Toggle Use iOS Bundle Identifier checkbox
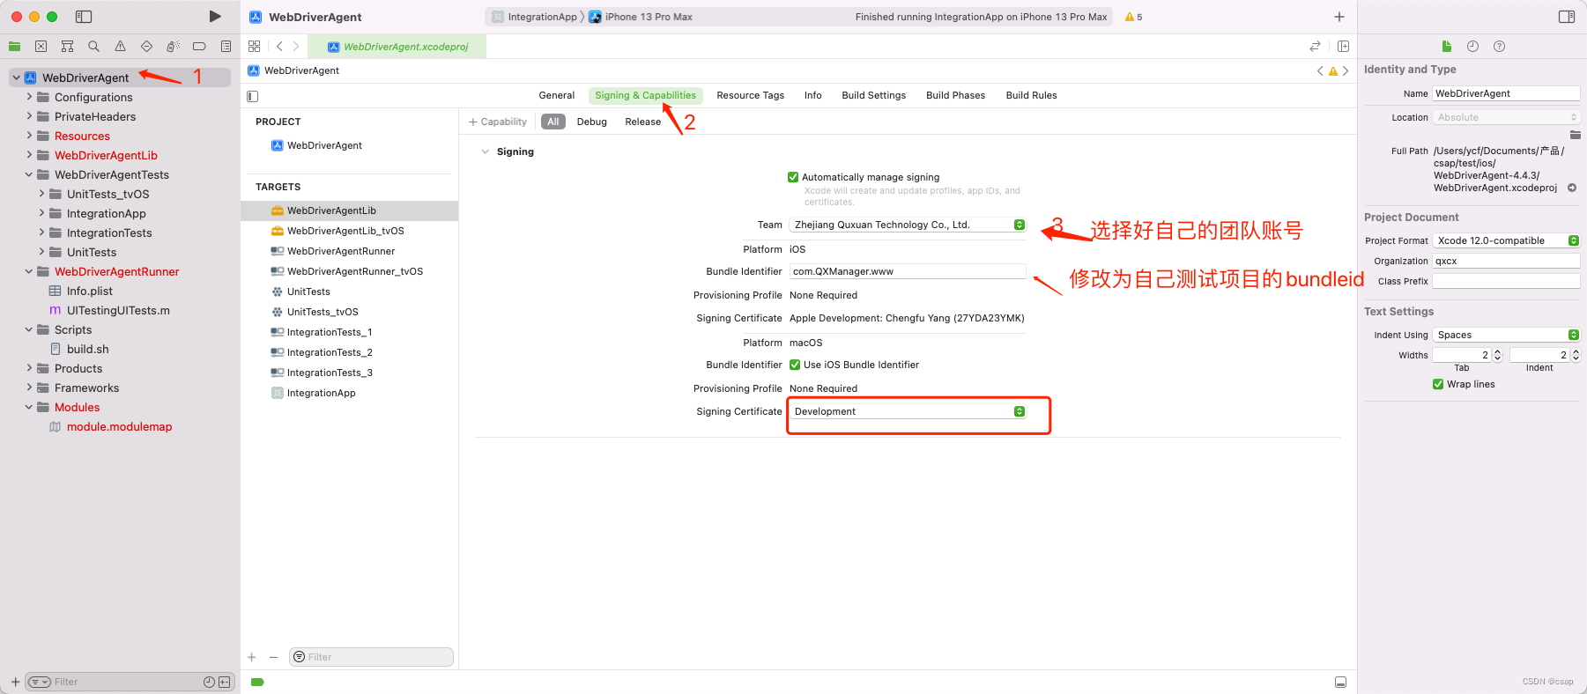The image size is (1587, 694). (x=795, y=365)
